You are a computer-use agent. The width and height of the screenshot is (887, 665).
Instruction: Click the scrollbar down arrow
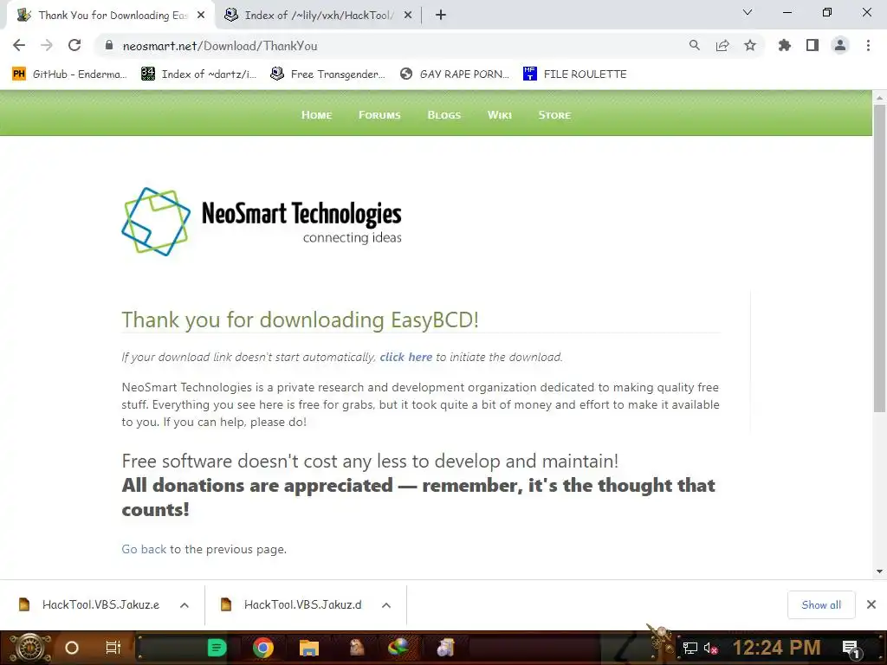879,571
